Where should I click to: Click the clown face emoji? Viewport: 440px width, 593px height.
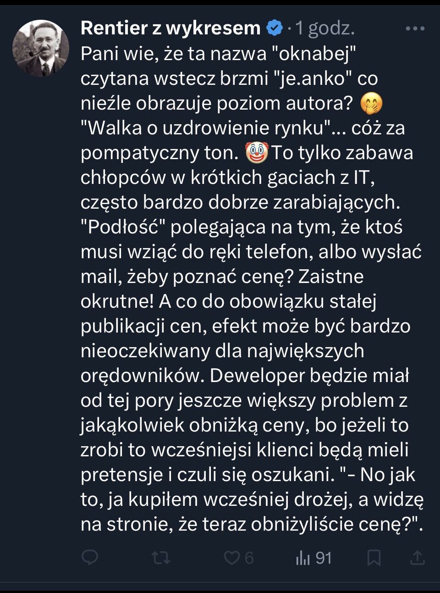(257, 153)
